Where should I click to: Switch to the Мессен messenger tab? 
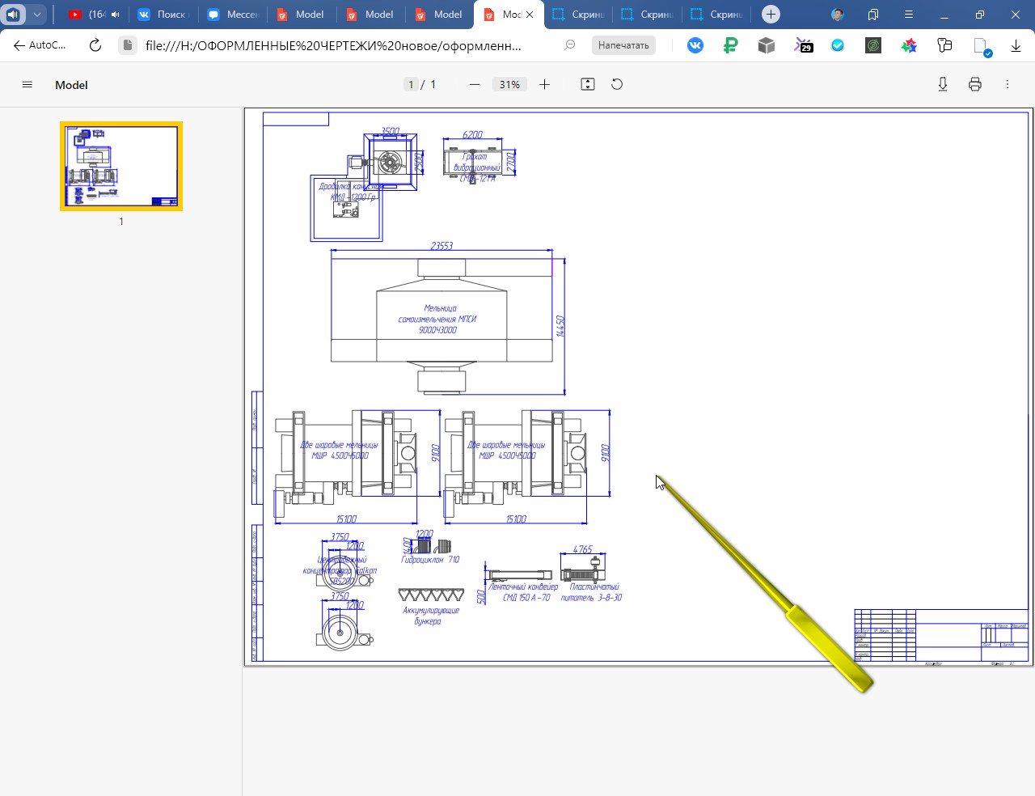pyautogui.click(x=233, y=14)
